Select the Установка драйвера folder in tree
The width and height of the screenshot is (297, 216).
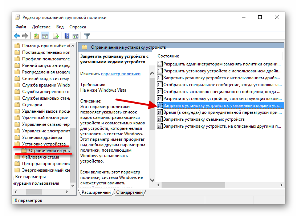point(42,137)
